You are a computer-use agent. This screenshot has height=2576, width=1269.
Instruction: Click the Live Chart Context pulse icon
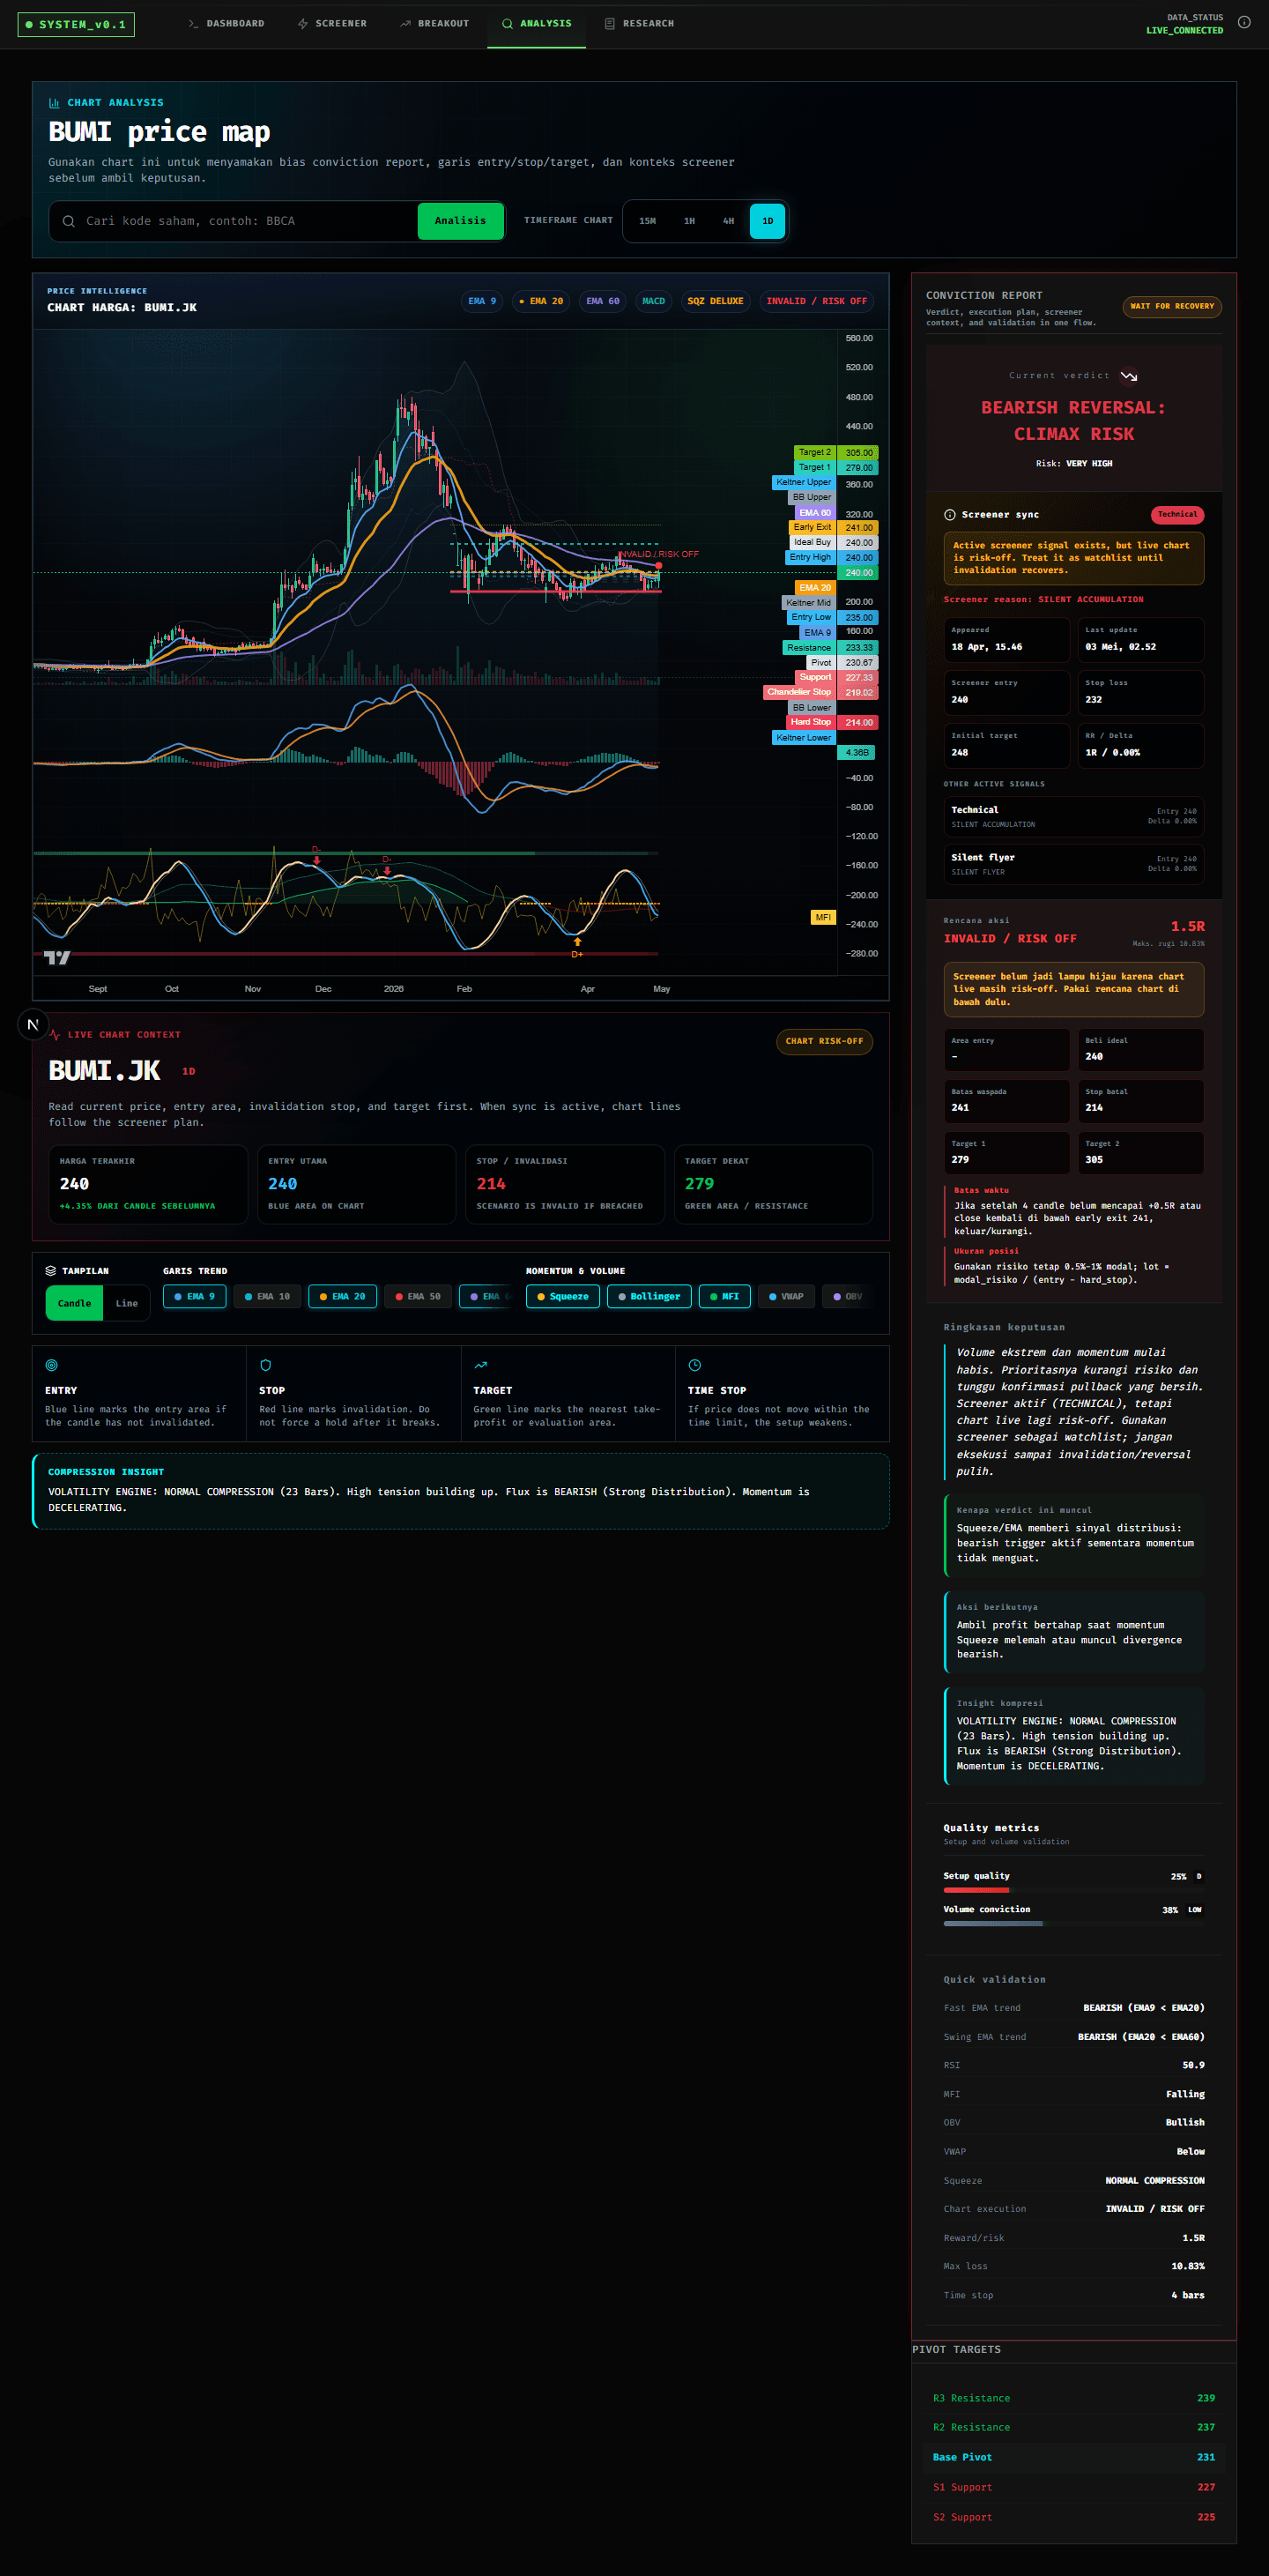[54, 1035]
